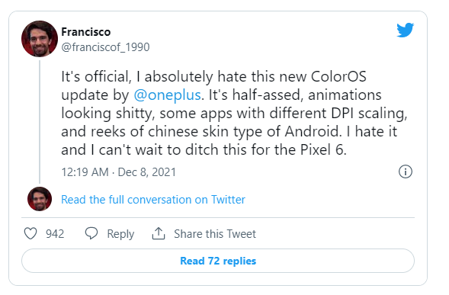449x295 pixels.
Task: Click the Twitter bird logo
Action: [x=405, y=30]
